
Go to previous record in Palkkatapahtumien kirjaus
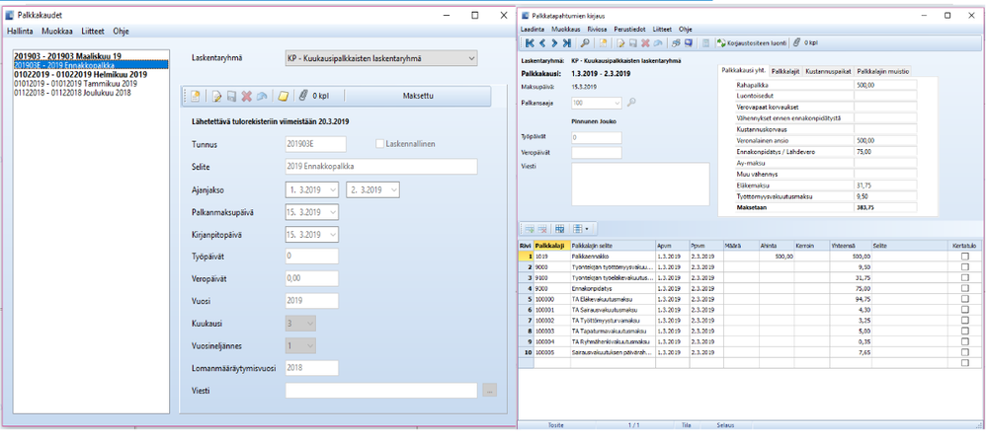[x=542, y=42]
